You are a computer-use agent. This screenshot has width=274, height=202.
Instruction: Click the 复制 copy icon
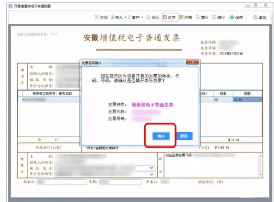[x=148, y=17]
